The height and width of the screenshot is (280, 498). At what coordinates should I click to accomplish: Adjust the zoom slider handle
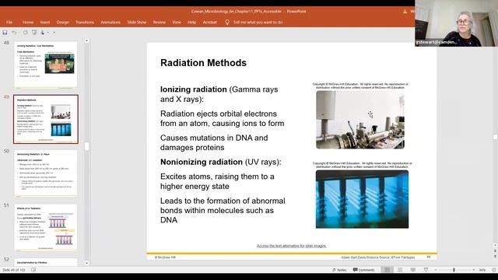(x=454, y=270)
